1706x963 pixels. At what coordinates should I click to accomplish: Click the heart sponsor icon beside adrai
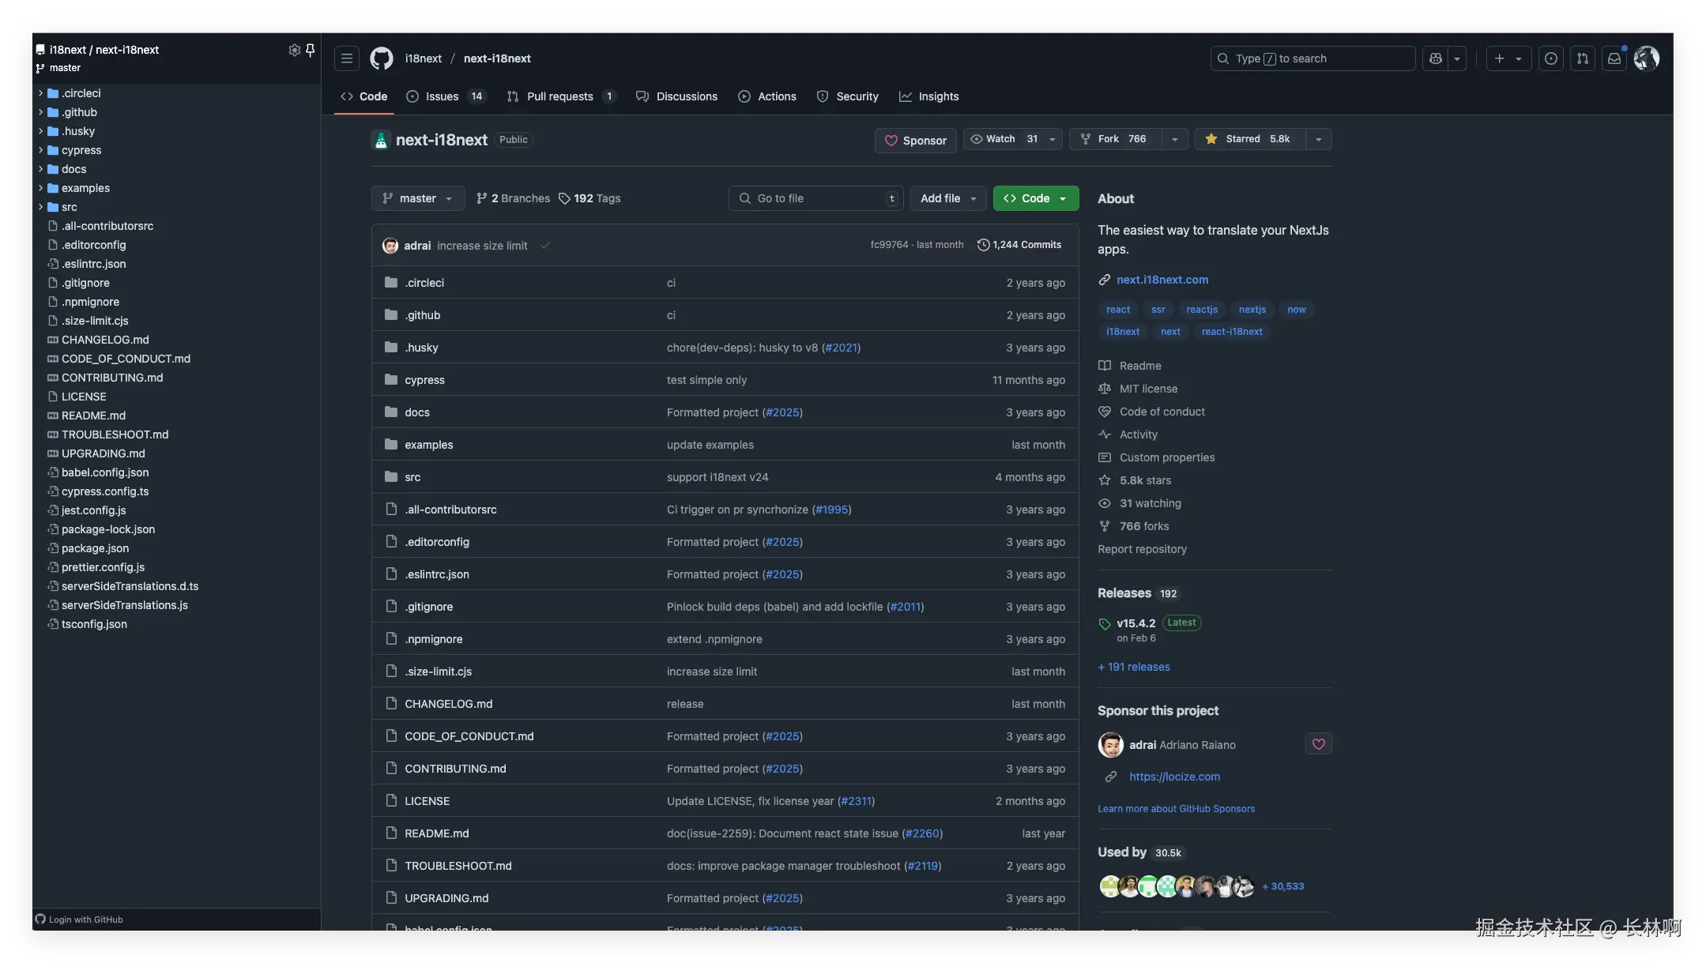pyautogui.click(x=1318, y=744)
